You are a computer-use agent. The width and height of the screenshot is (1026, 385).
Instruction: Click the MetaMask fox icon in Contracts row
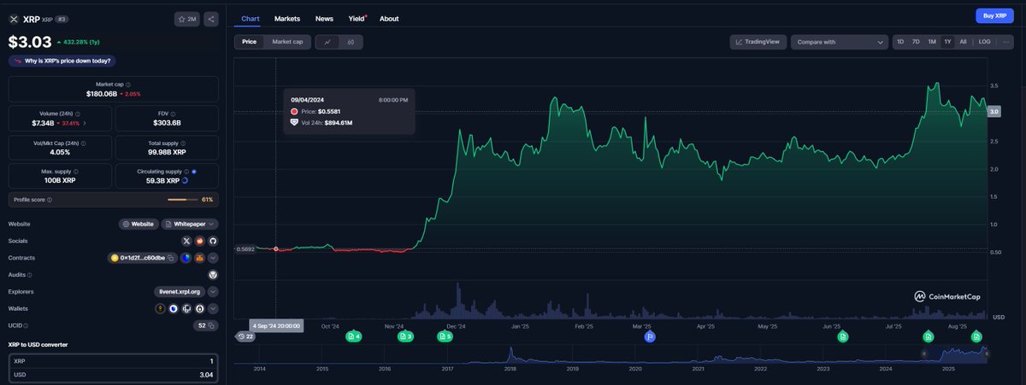click(x=199, y=258)
